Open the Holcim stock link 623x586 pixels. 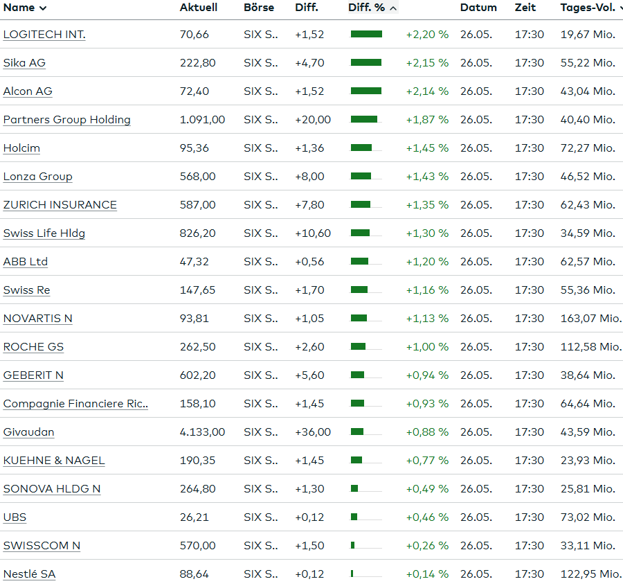coord(21,148)
